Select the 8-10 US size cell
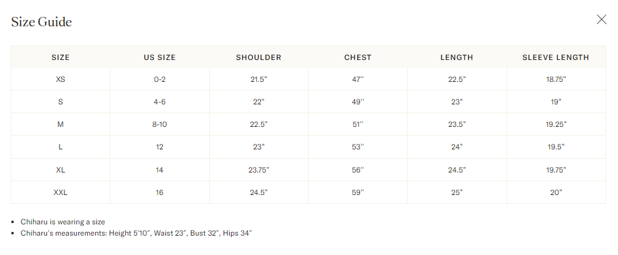 click(x=160, y=124)
